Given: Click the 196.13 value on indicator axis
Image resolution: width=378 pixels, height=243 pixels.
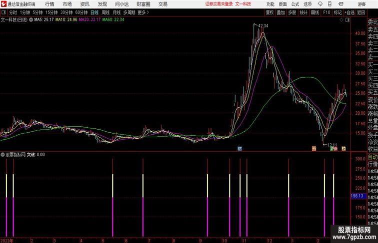Looking at the screenshot, I should [x=357, y=196].
